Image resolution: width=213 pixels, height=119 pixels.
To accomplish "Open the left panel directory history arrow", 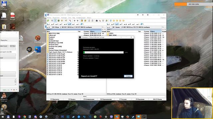I will (105, 29).
